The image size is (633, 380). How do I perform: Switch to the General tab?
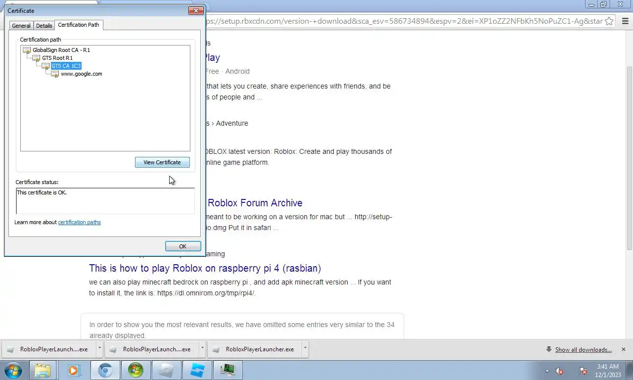coord(21,26)
